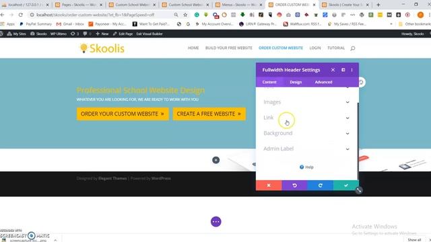431x242 pixels.
Task: Open the three-dot options in settings header
Action: click(352, 70)
